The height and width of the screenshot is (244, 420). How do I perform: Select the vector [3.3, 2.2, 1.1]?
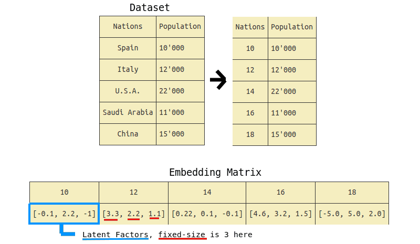[134, 214]
